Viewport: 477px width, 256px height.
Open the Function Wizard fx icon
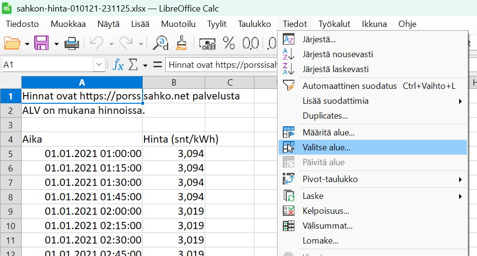[118, 65]
